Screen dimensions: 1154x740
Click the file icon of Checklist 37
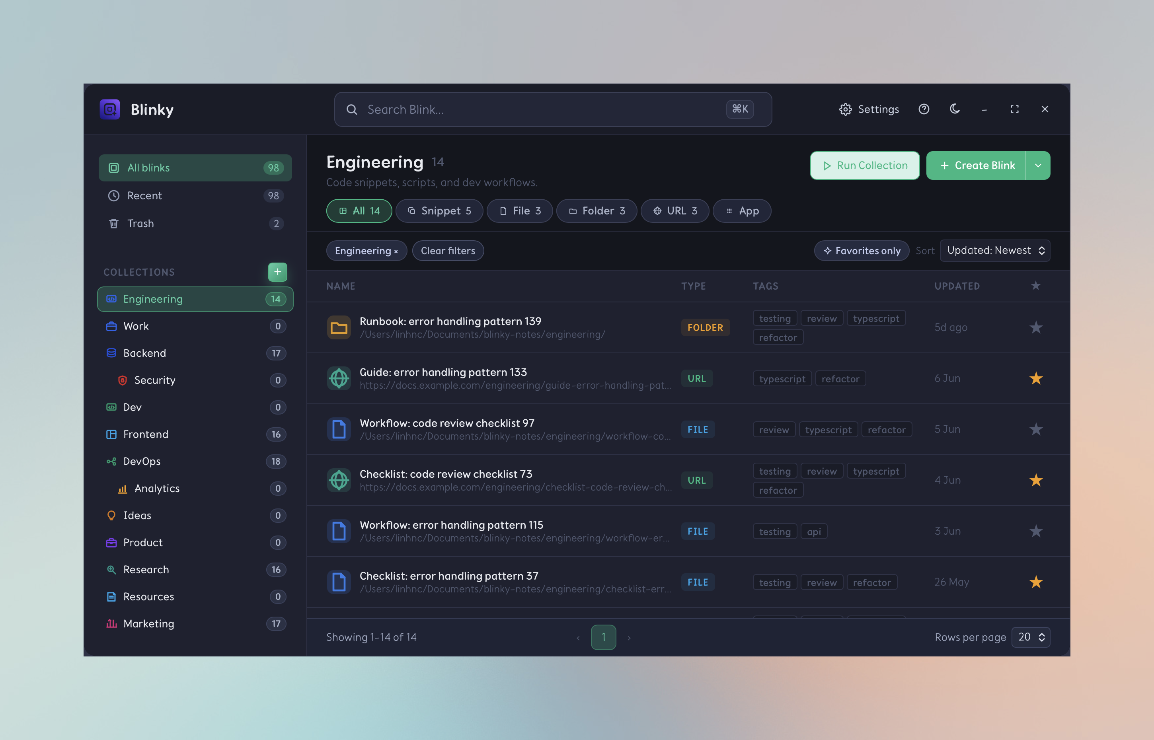pos(339,582)
